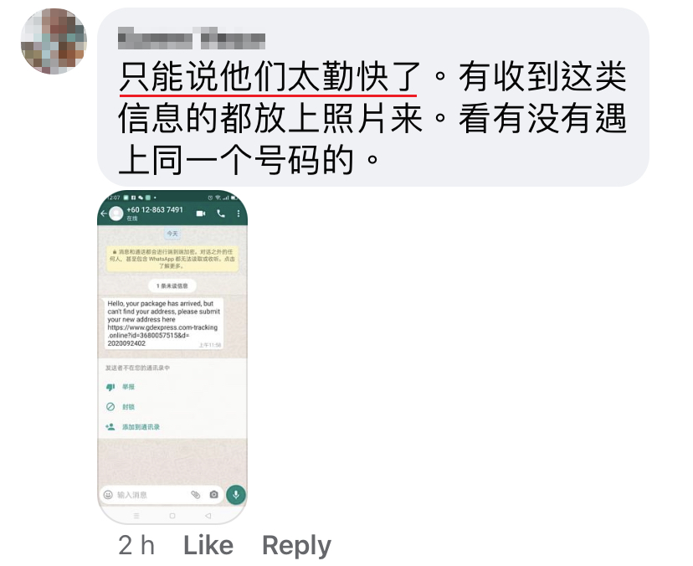Click the 2 h timestamp

pyautogui.click(x=136, y=545)
